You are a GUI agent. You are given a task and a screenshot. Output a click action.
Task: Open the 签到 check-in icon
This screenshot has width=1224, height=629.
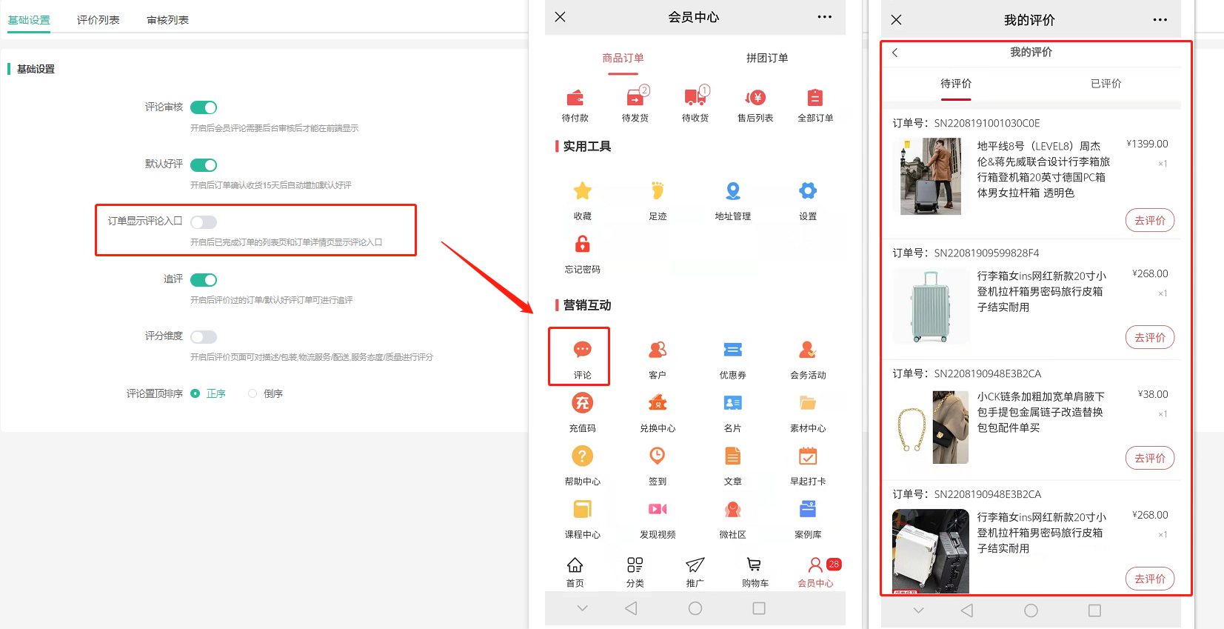click(657, 456)
